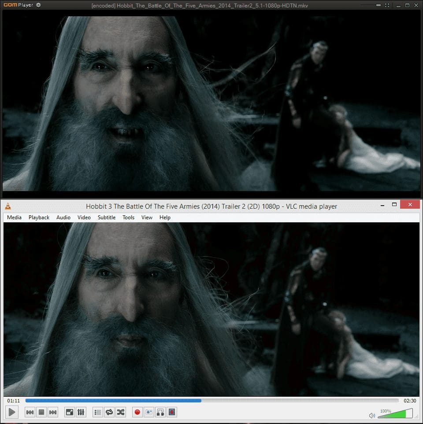Maximize the VLC media player window

394,205
